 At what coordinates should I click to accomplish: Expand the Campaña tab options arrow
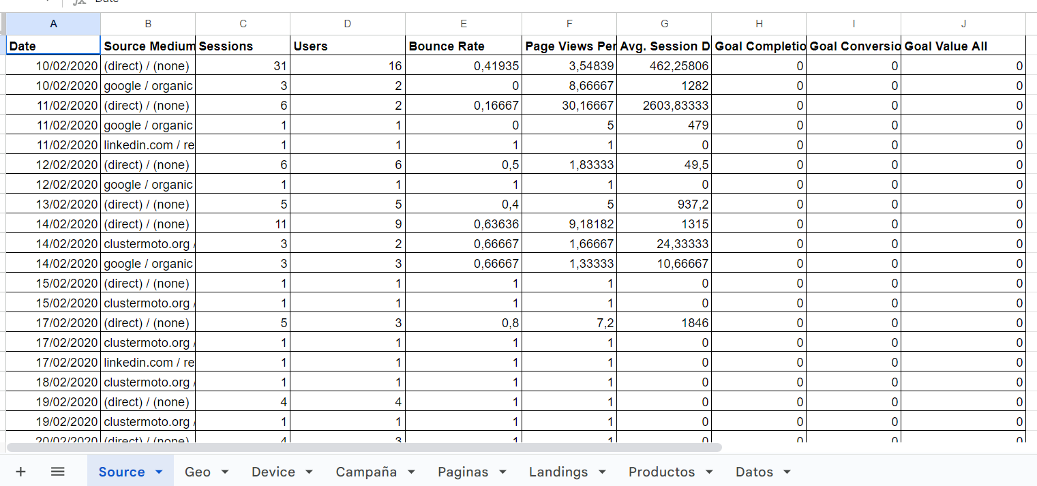411,472
